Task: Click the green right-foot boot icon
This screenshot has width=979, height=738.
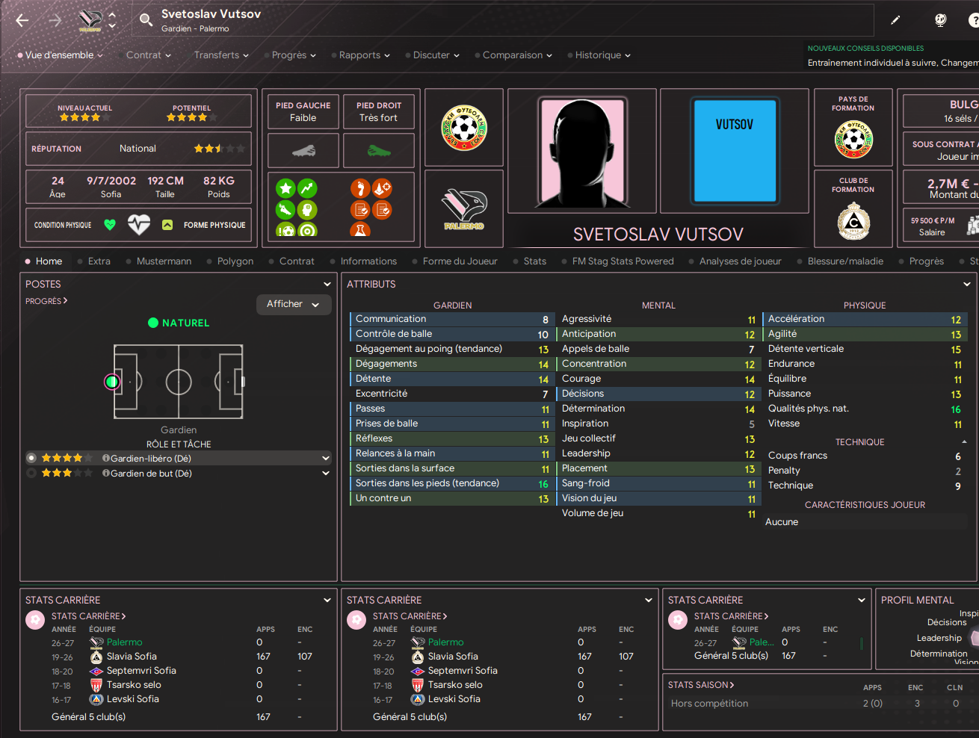Action: pyautogui.click(x=379, y=151)
